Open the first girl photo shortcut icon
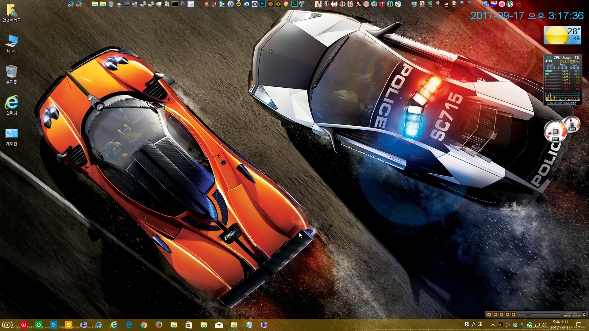The height and width of the screenshot is (331, 589). [318, 4]
